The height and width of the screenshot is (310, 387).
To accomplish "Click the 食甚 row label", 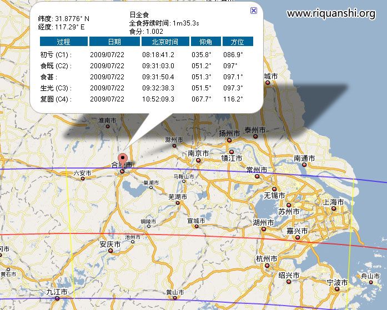I will [49, 77].
